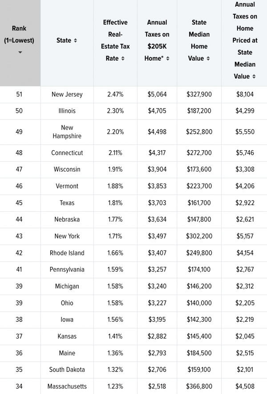Sort by State Median Home Value arrows
This screenshot has height=394, width=267.
coord(208,58)
